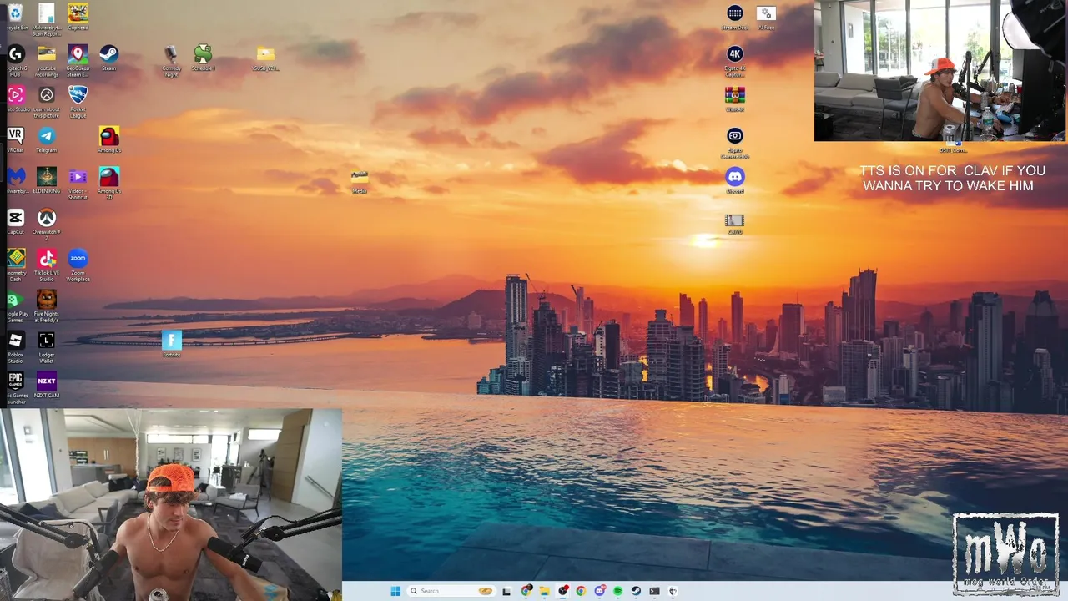Screen dimensions: 1068x601
Task: Open WinRAR from the desktop
Action: tap(734, 99)
